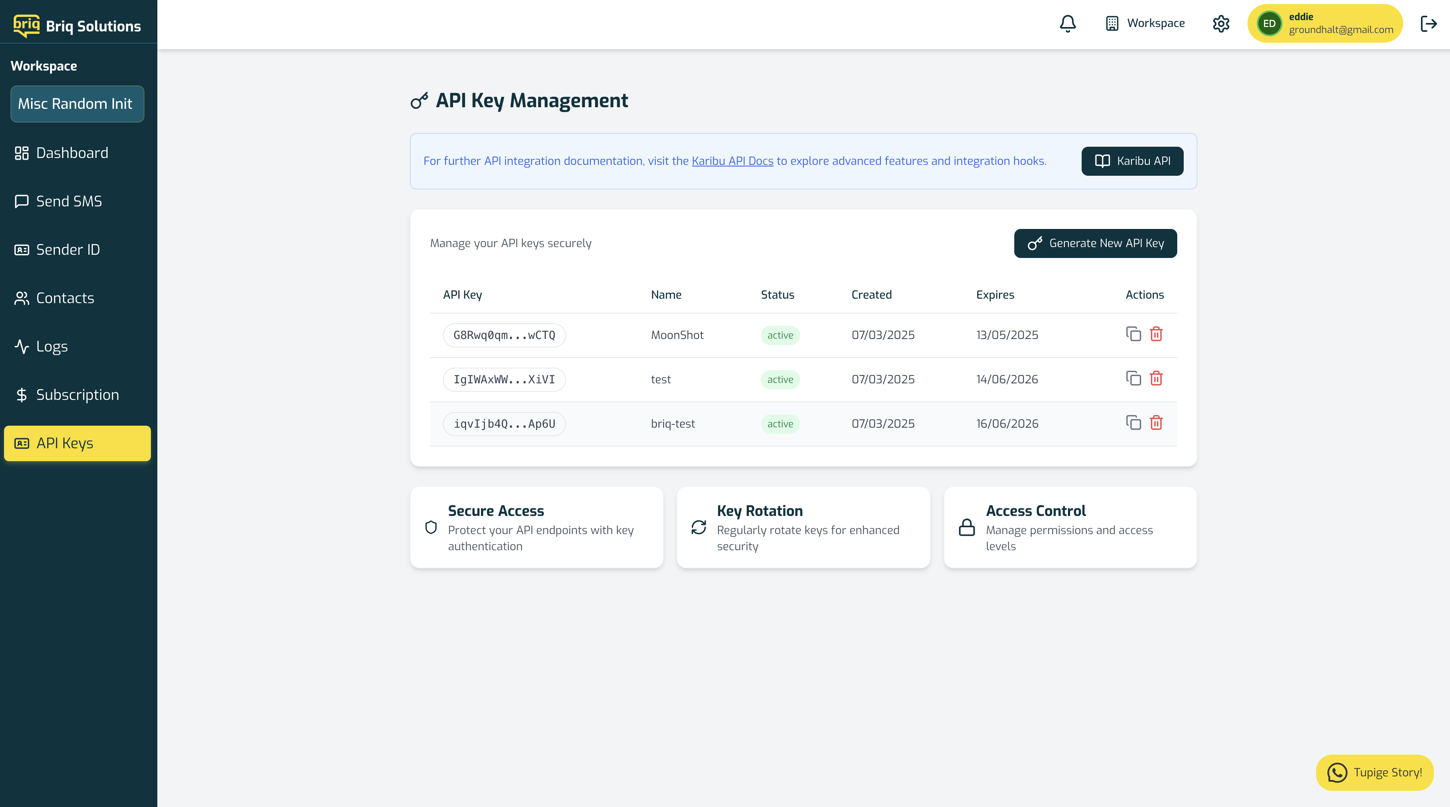
Task: Copy the briq-test API key
Action: [1133, 423]
